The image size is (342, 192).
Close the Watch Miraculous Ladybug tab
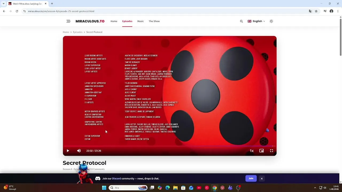(x=45, y=4)
